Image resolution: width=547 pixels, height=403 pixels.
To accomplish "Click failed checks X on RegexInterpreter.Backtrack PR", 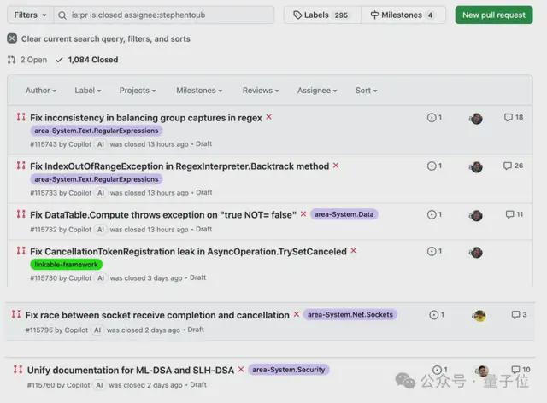I will click(336, 166).
